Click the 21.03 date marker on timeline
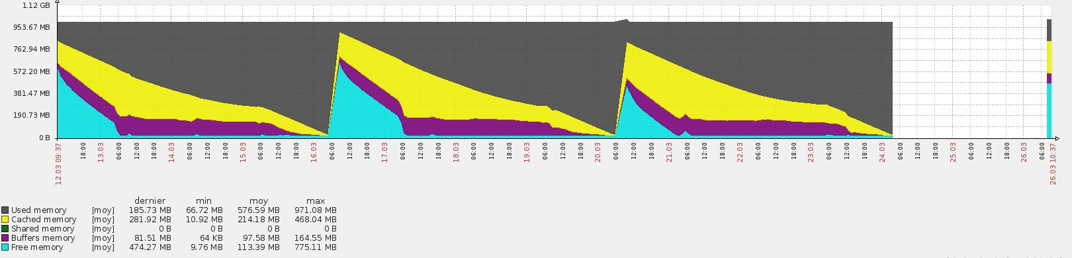The width and height of the screenshot is (1072, 258). (669, 151)
